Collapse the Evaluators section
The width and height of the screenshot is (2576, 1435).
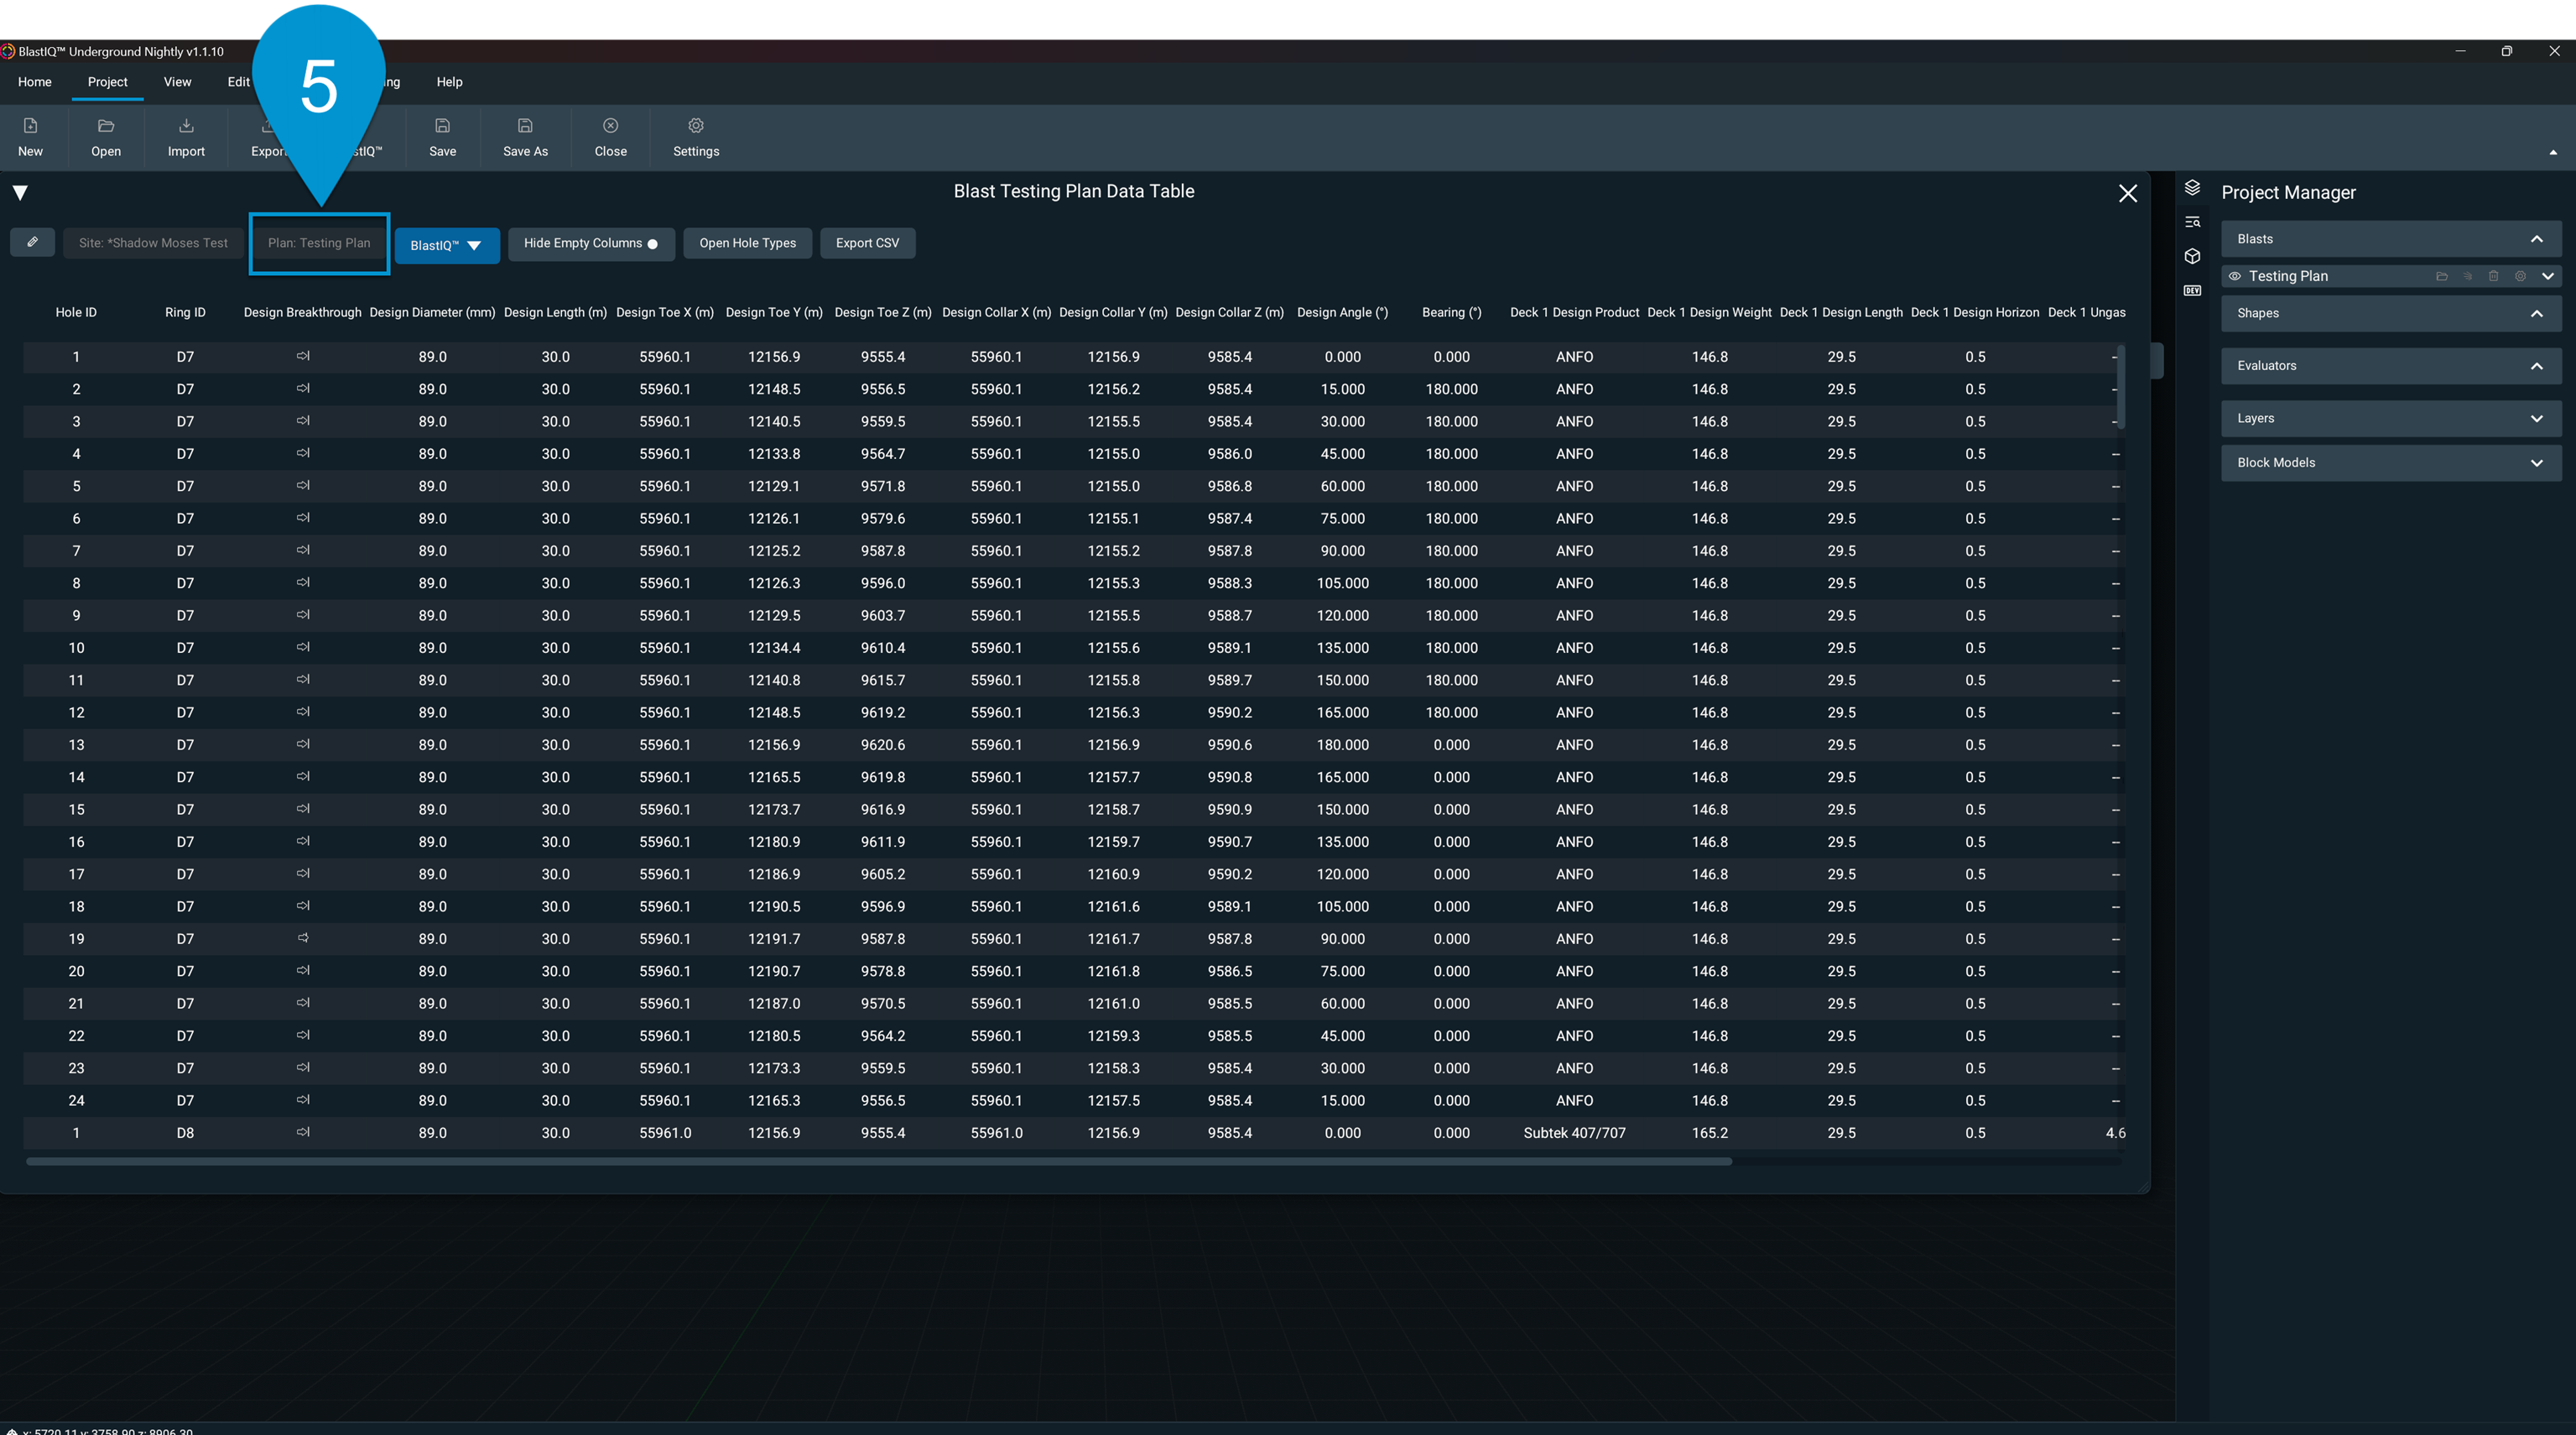click(x=2536, y=366)
